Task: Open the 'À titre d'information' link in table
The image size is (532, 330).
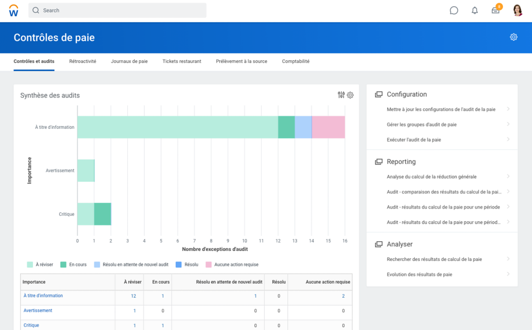Action: coord(43,295)
